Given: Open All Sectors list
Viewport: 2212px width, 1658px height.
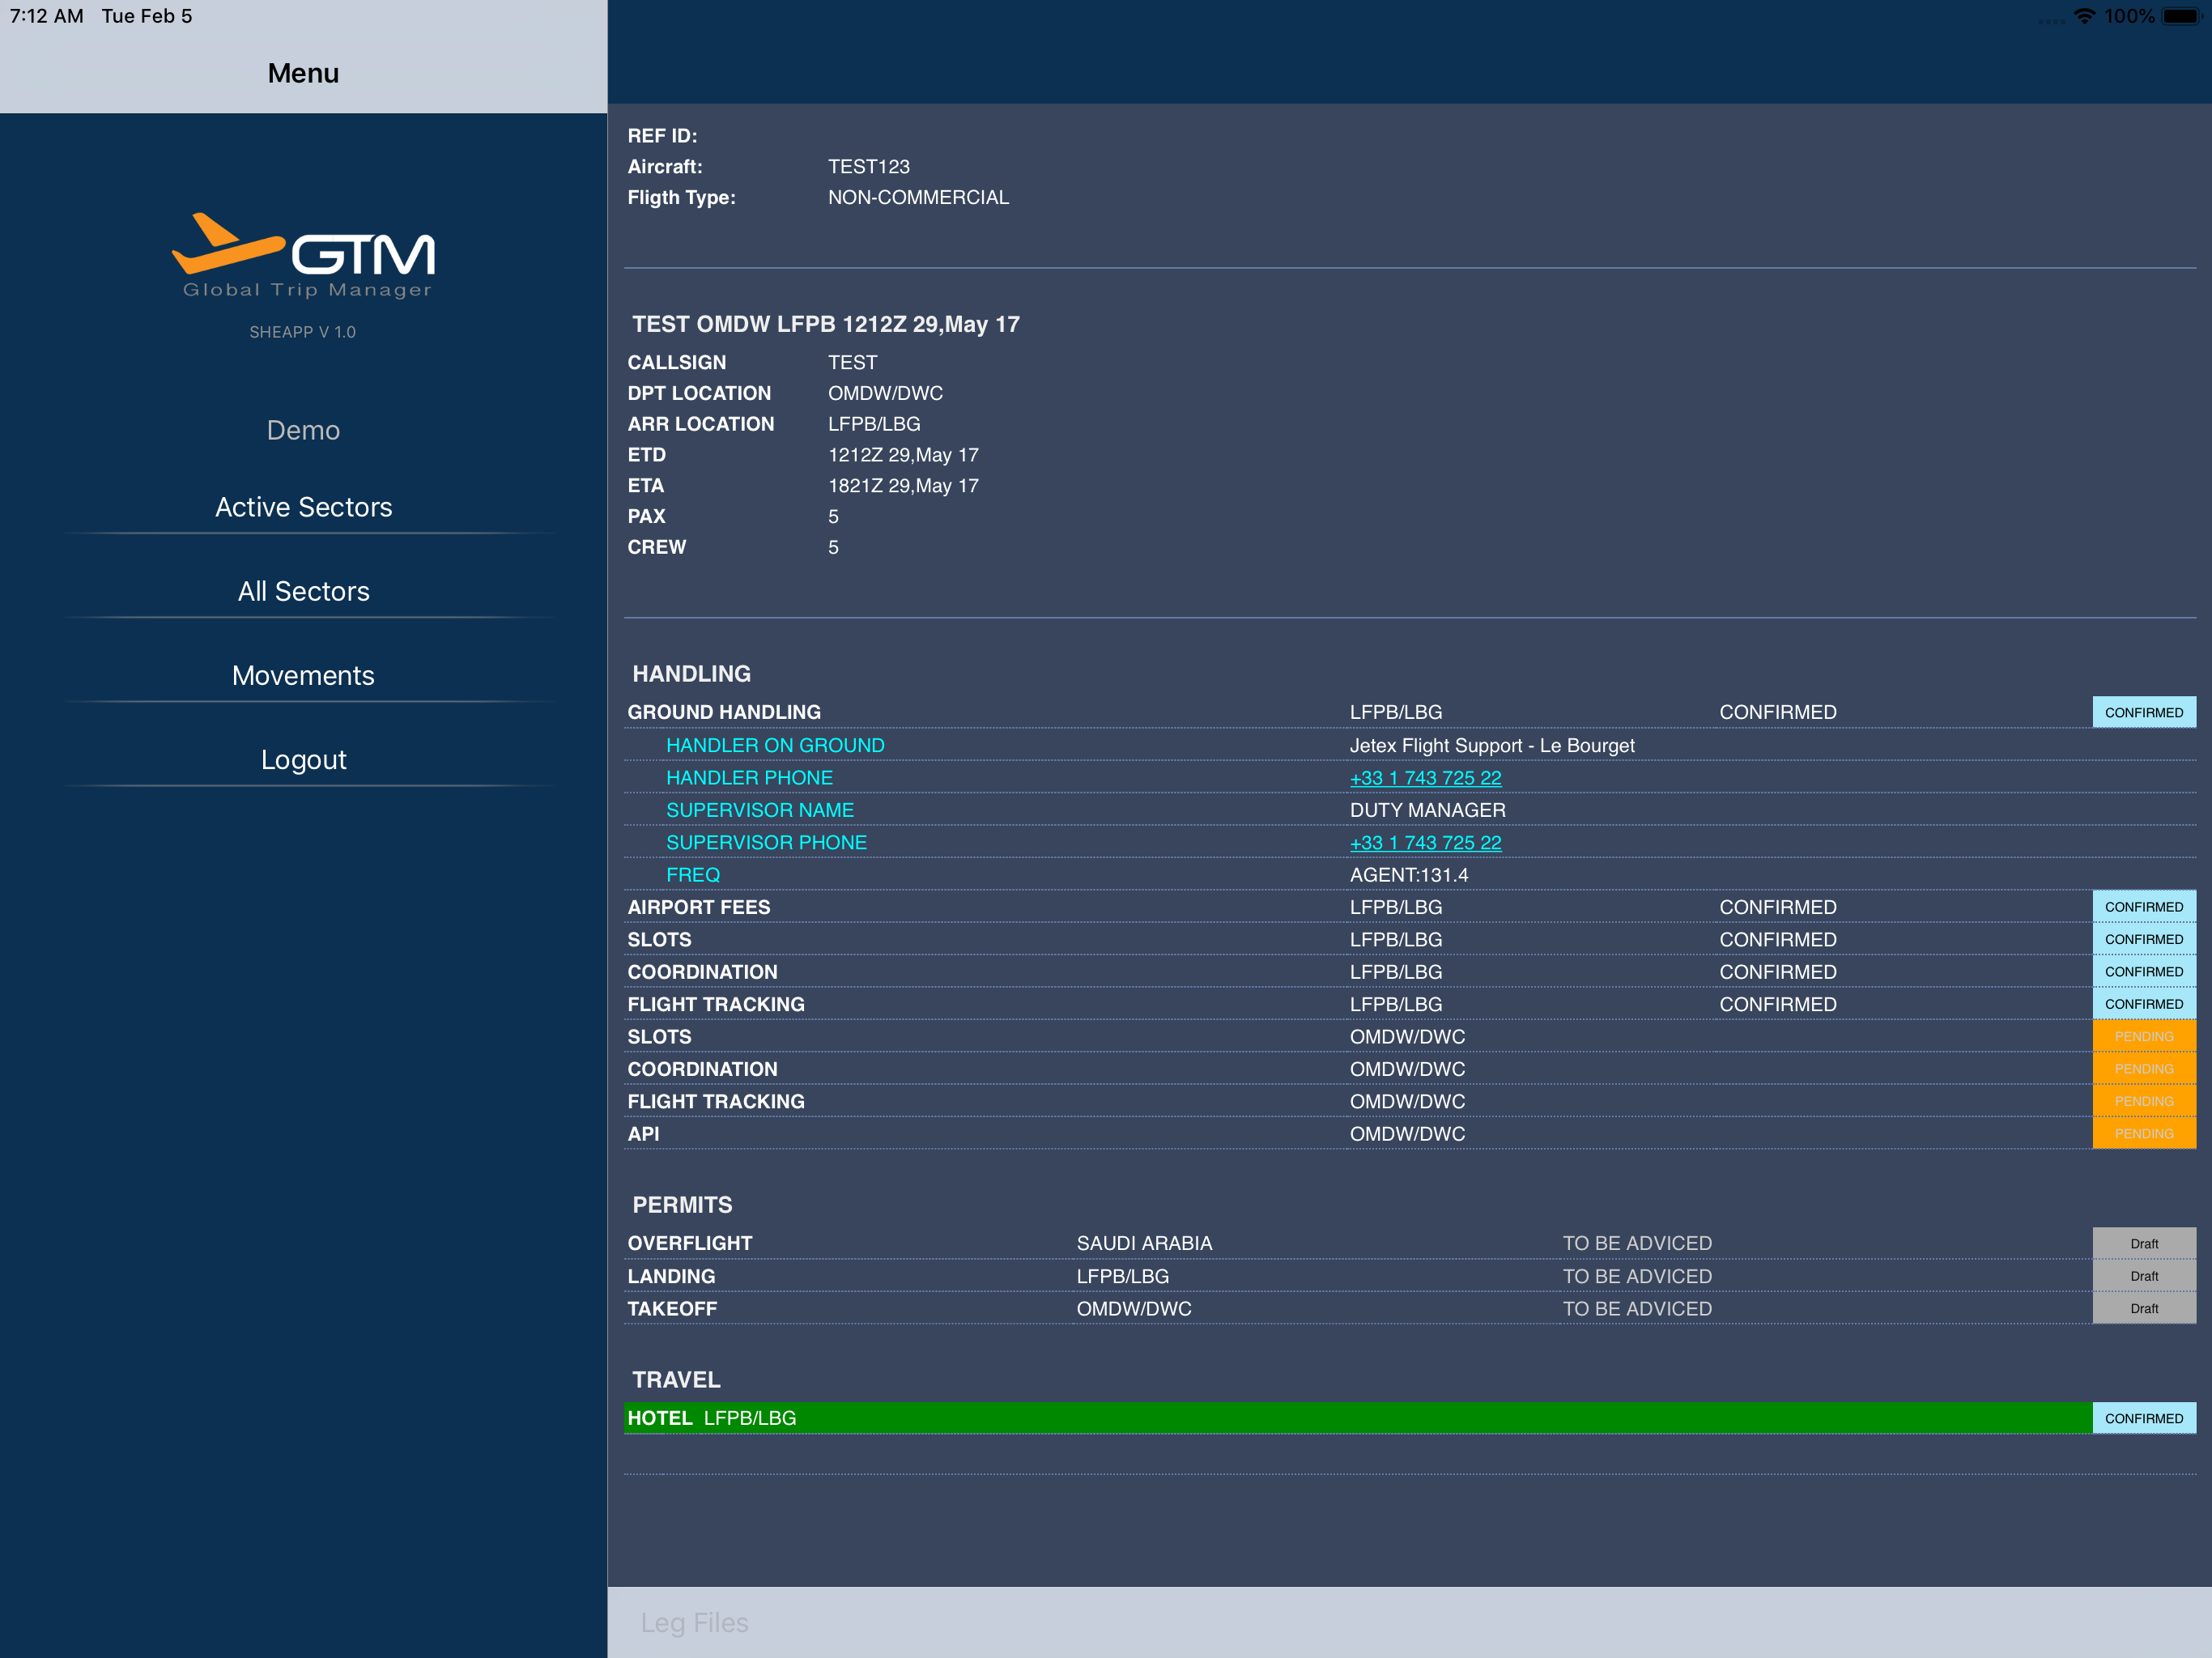Looking at the screenshot, I should pos(303,591).
